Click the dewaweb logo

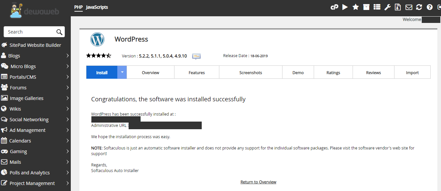click(x=35, y=10)
